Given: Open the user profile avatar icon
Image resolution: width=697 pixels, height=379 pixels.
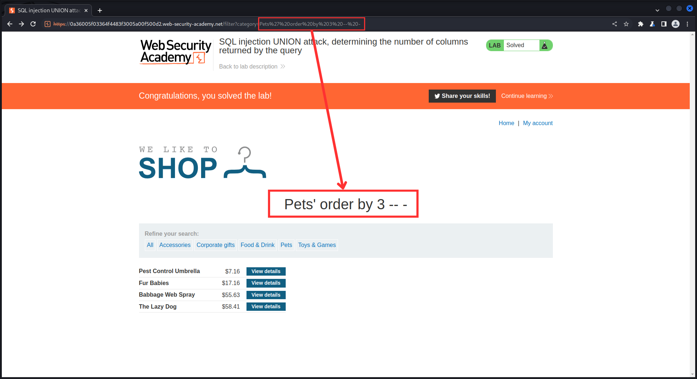Looking at the screenshot, I should [x=676, y=24].
